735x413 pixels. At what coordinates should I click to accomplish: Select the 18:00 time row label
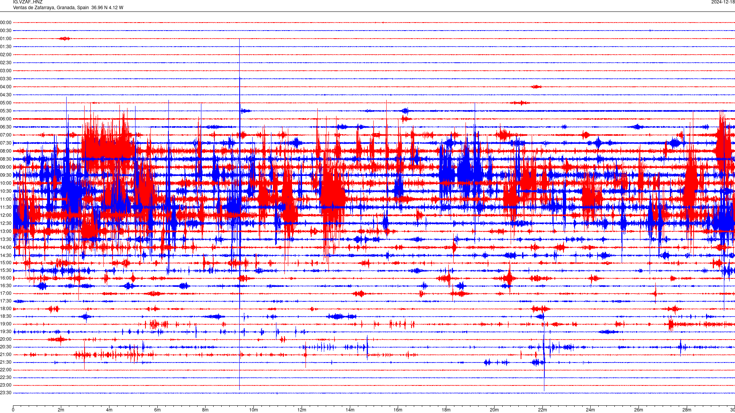6,309
